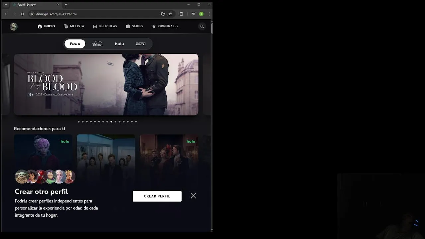Install app icon in address bar

point(163,14)
